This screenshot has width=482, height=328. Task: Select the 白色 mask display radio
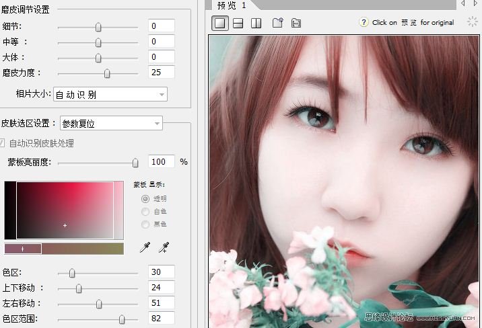pyautogui.click(x=145, y=212)
